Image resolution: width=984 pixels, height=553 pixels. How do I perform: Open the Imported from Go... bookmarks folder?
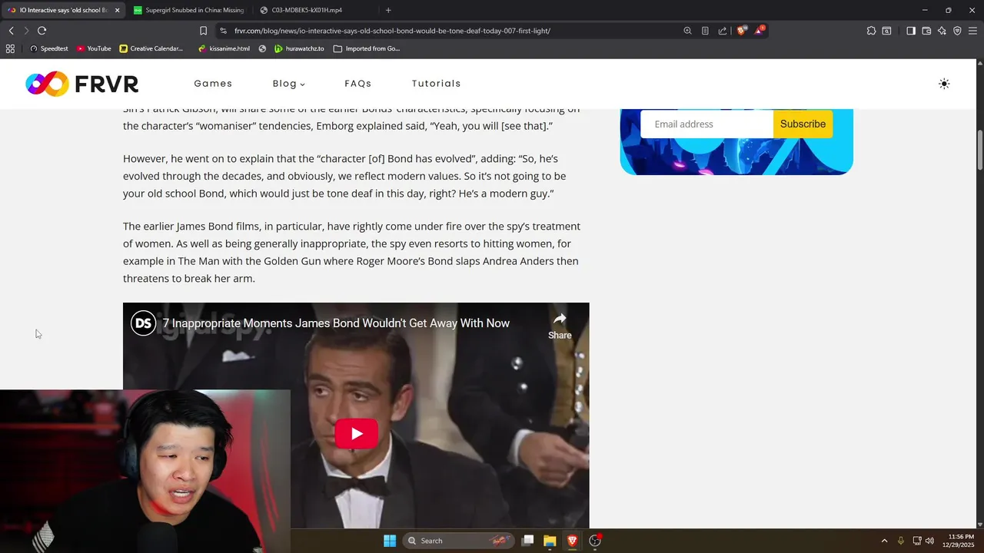tap(367, 48)
